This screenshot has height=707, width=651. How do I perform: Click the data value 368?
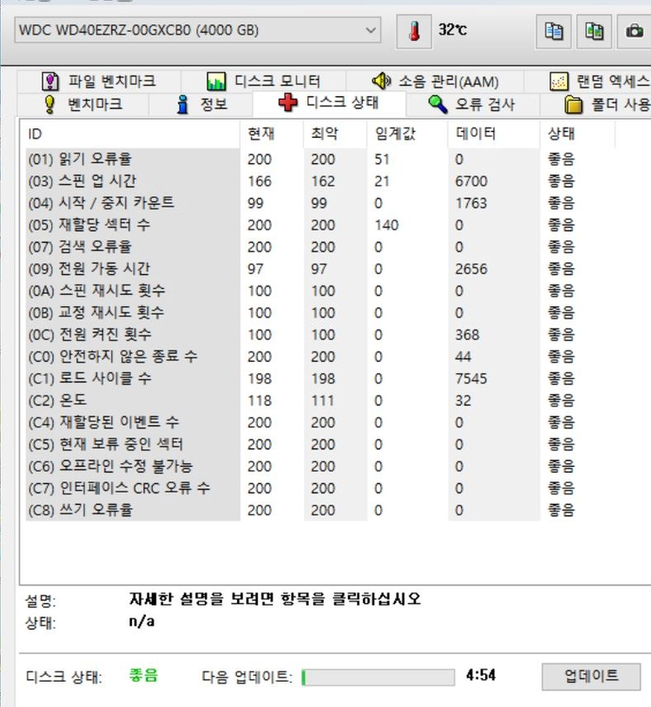click(467, 335)
